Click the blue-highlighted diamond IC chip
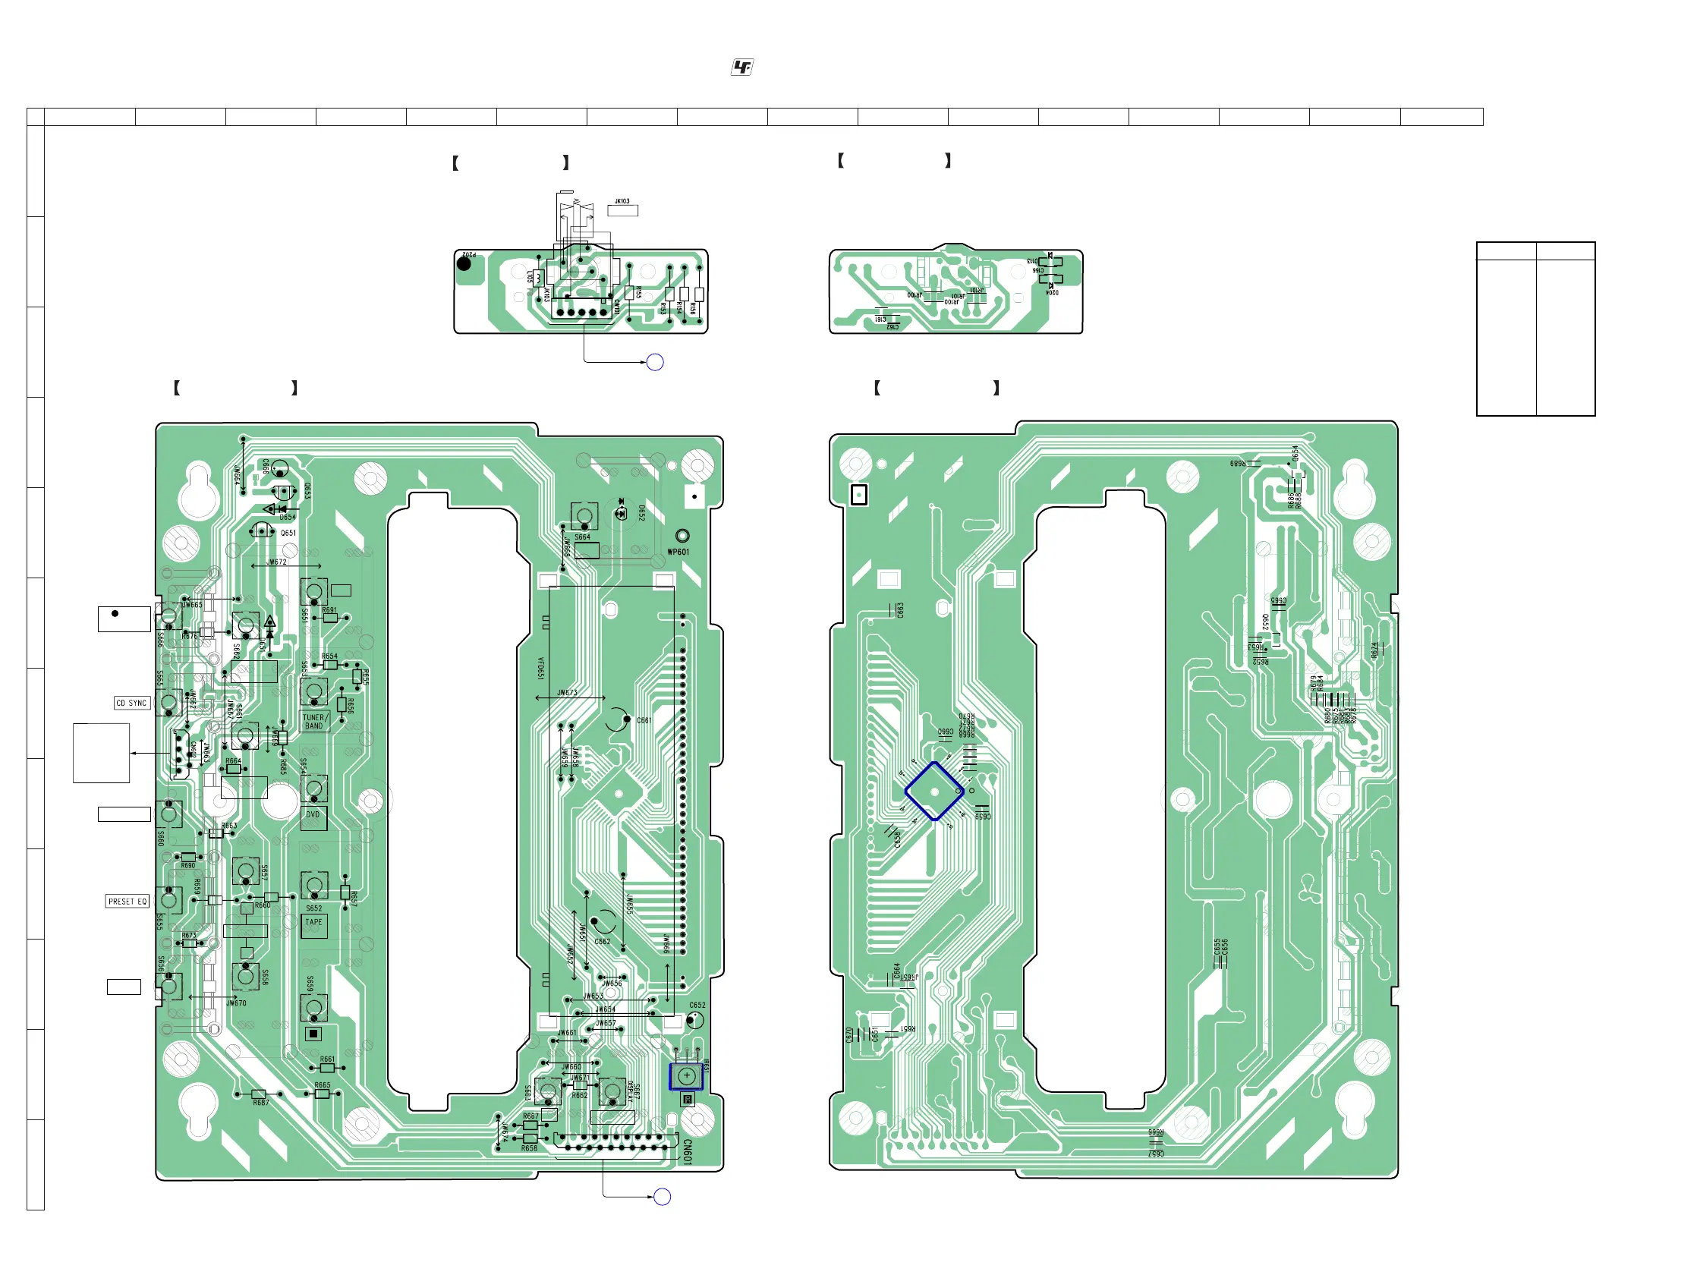 [x=934, y=792]
